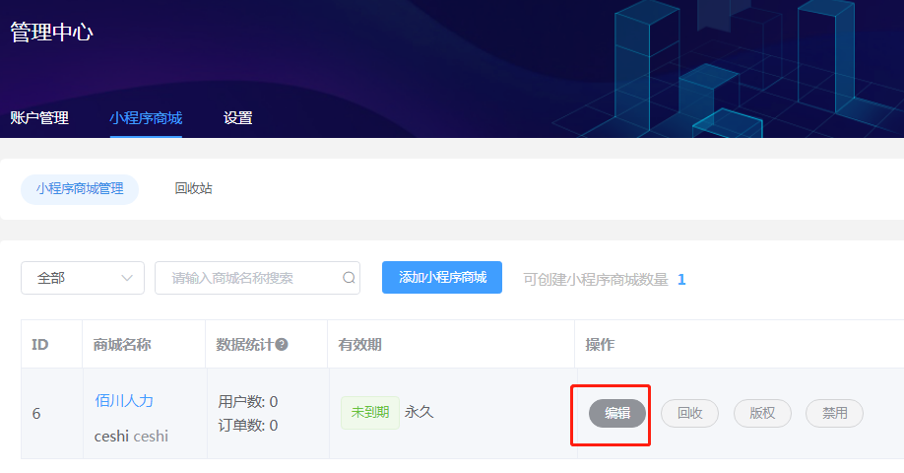Click the 管理中心 title text
Image resolution: width=904 pixels, height=473 pixels.
51,33
